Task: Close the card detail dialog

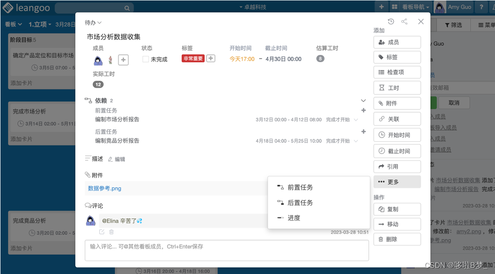Action: tap(421, 22)
